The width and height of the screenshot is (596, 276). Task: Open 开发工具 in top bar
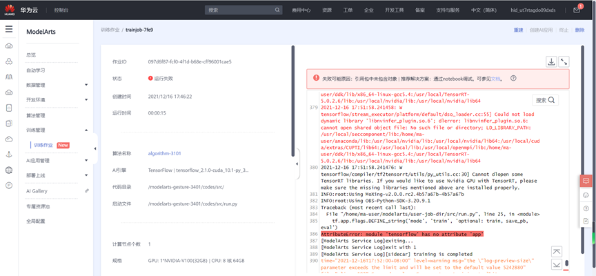[394, 10]
